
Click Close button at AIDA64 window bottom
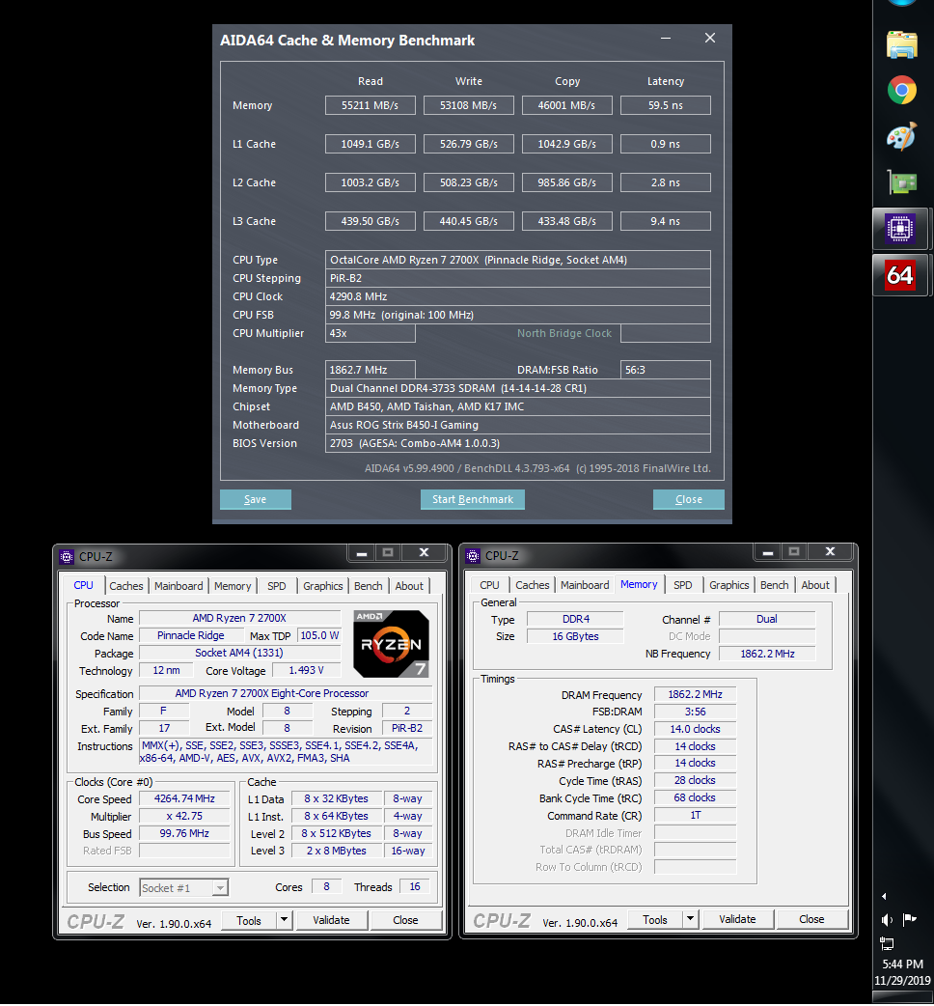tap(689, 499)
